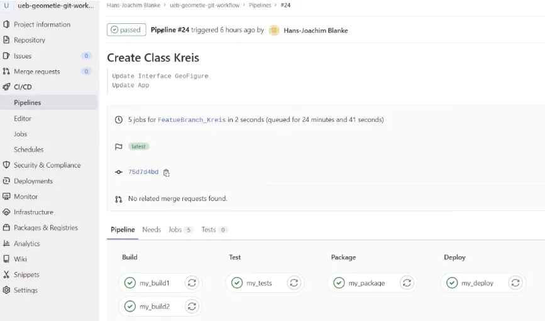The width and height of the screenshot is (545, 321).
Task: Retry the my_deploy job
Action: click(515, 283)
